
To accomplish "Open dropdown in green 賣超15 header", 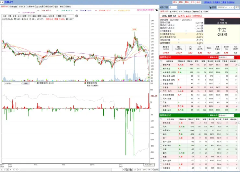I will point(226,115).
